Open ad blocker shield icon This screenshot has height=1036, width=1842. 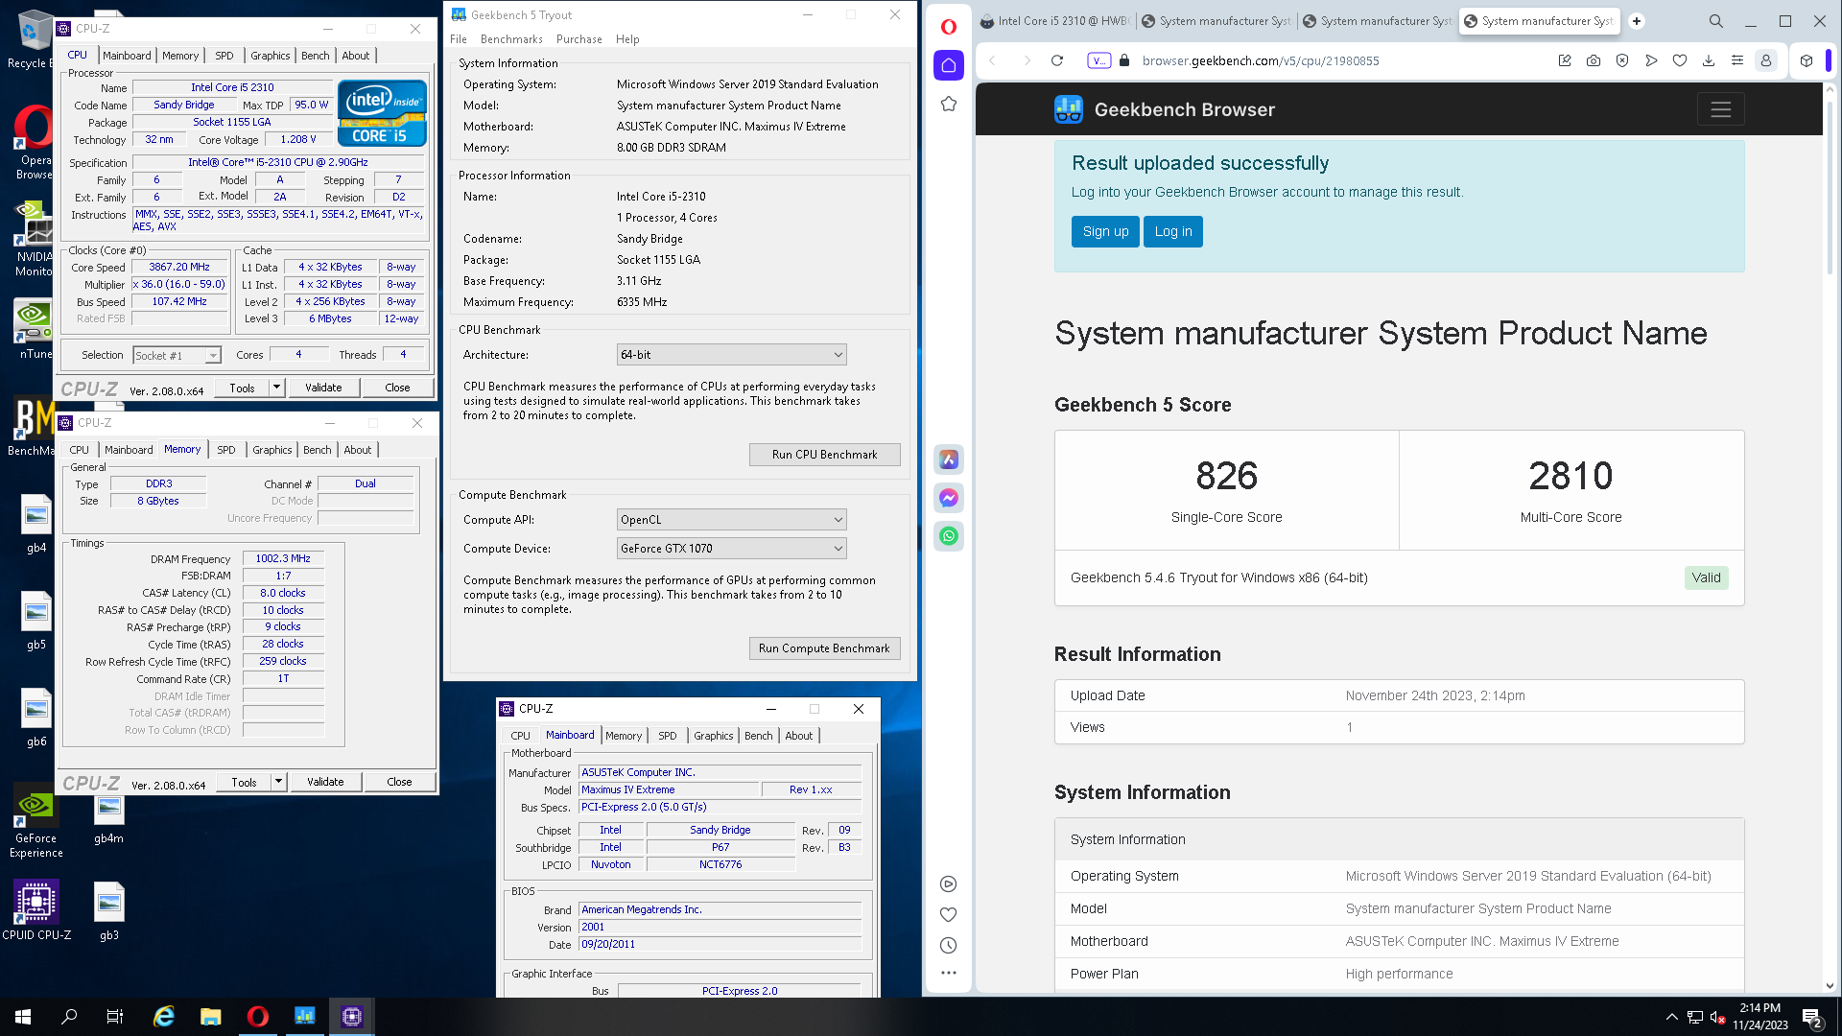(1622, 60)
